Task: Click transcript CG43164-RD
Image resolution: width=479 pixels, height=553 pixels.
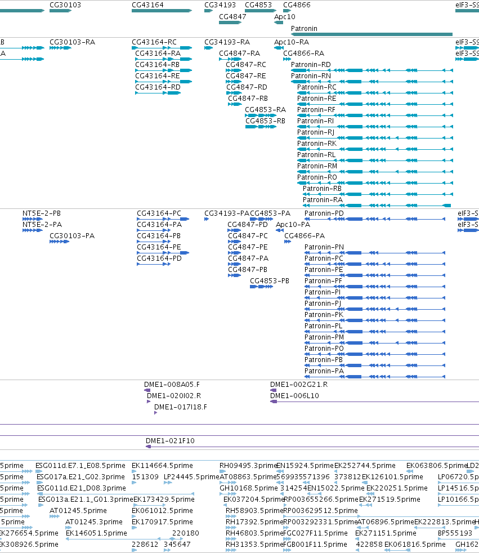Action: [x=158, y=87]
